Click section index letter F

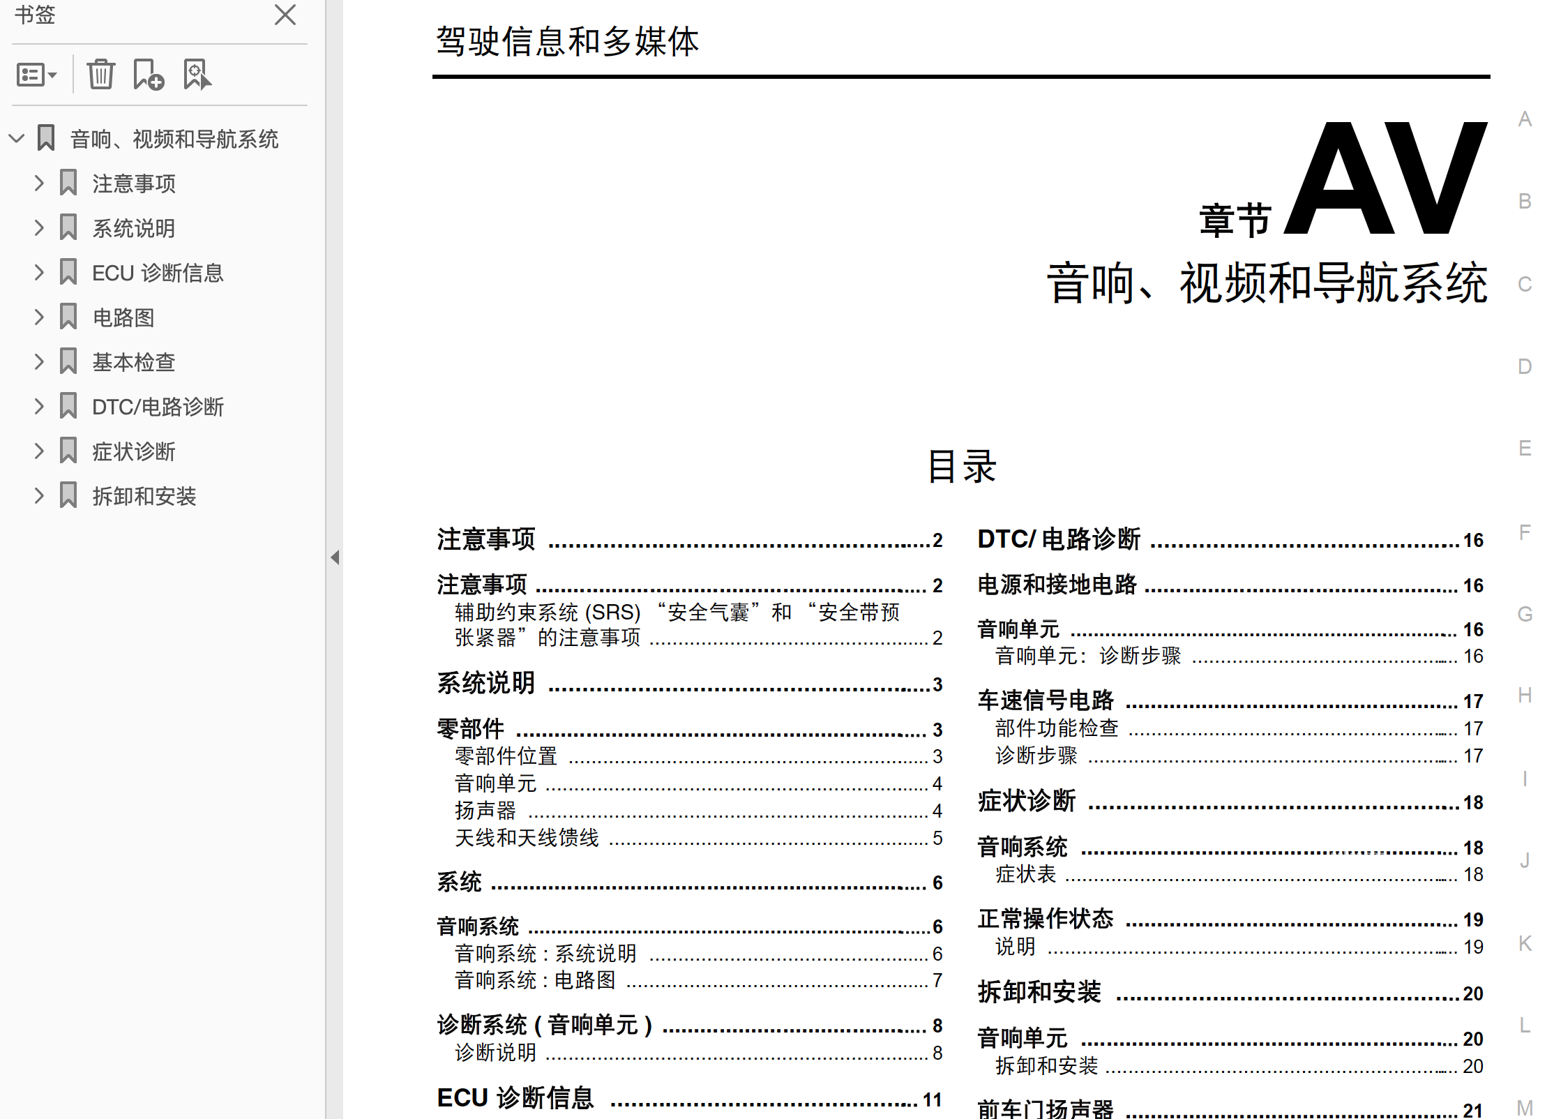point(1525,532)
